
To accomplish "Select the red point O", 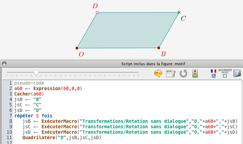I will tap(77, 48).
